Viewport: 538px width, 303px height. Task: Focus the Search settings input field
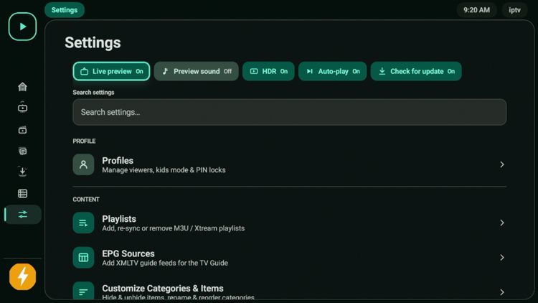(290, 112)
